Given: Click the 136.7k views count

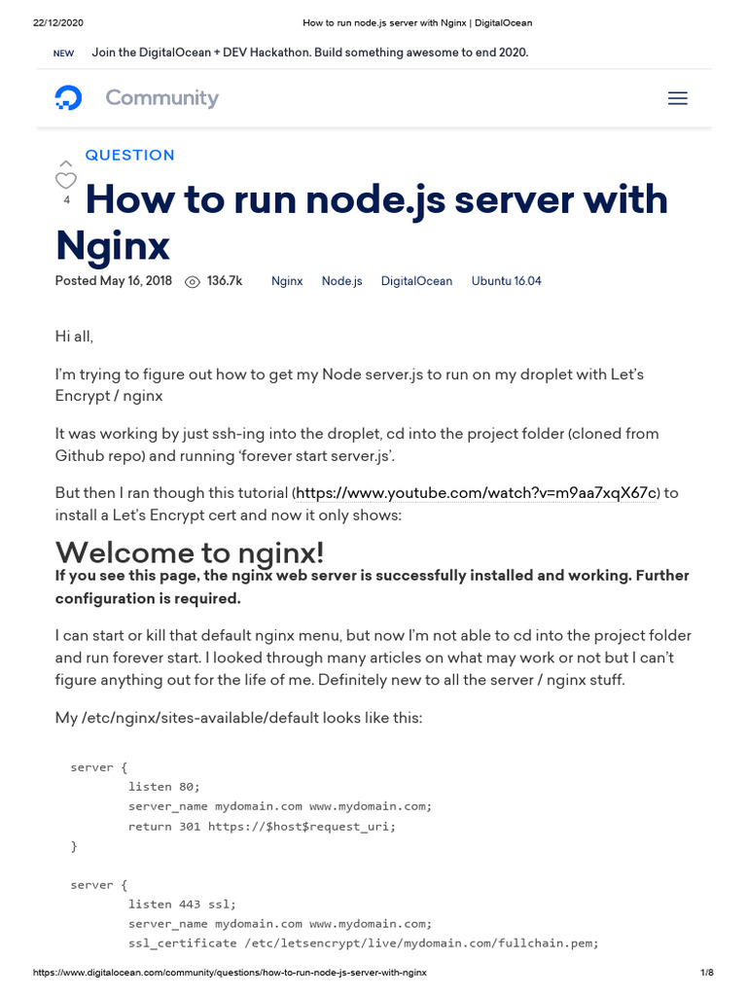Looking at the screenshot, I should pyautogui.click(x=225, y=281).
